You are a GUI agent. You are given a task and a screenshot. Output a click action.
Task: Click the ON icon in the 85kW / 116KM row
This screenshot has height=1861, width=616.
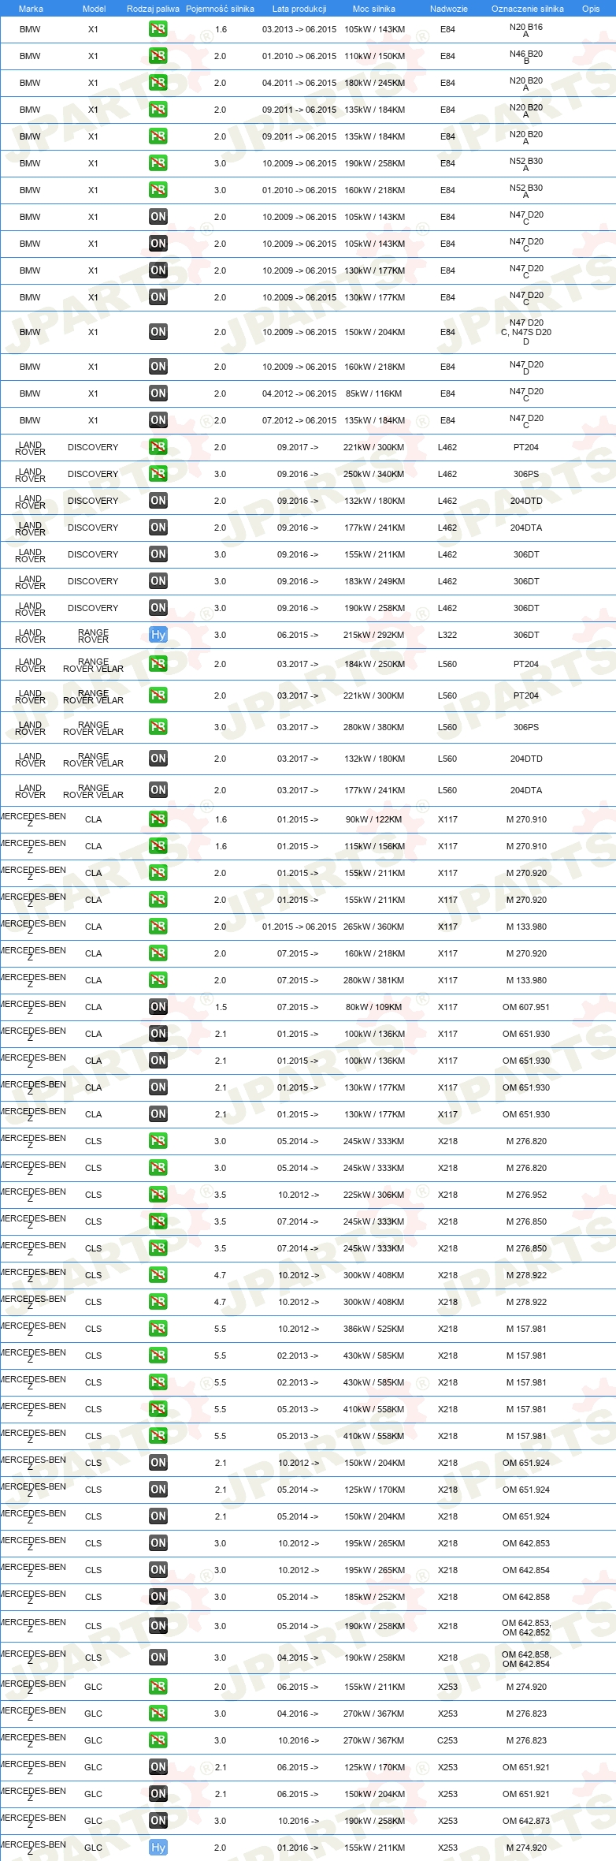point(158,393)
